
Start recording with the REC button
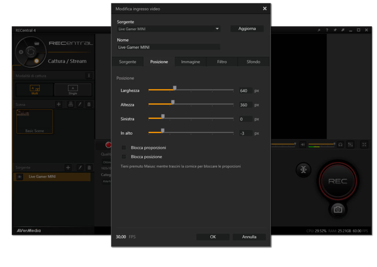tap(338, 181)
